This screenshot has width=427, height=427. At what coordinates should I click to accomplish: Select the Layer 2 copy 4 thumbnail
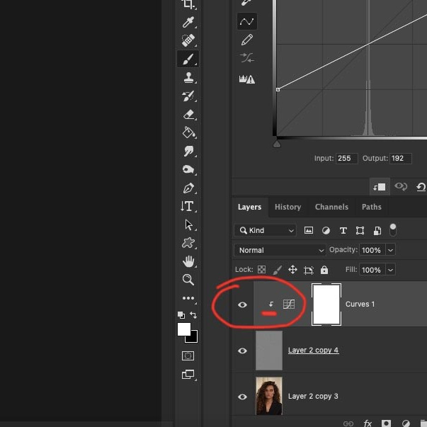point(269,351)
